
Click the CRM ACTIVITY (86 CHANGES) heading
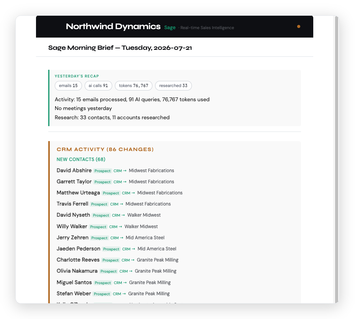(105, 150)
